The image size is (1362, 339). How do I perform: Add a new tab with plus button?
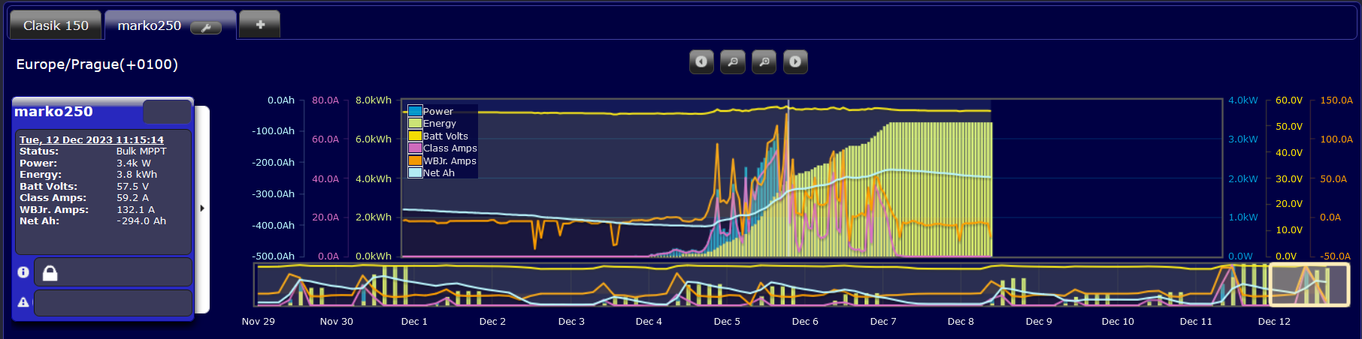click(260, 25)
